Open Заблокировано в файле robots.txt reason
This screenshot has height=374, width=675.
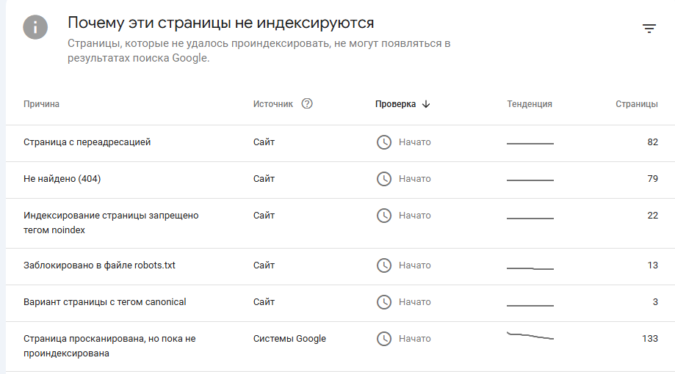pyautogui.click(x=99, y=265)
